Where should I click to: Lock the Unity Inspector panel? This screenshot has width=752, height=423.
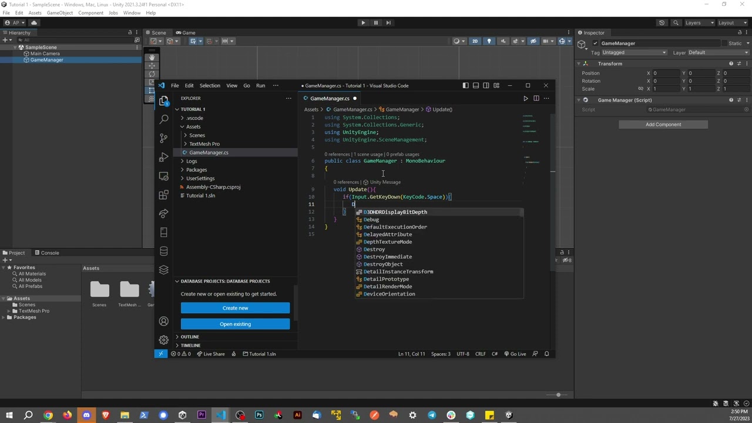[739, 33]
